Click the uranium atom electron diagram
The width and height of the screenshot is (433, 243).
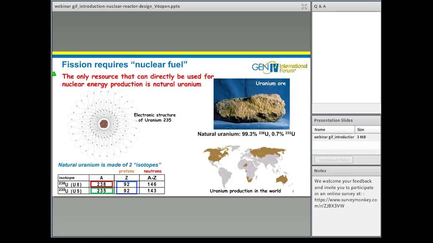point(104,124)
